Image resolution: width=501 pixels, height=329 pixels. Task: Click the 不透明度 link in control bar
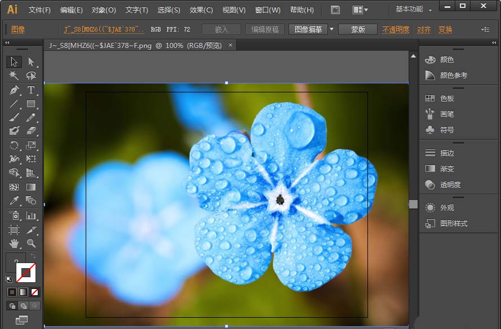pos(396,30)
